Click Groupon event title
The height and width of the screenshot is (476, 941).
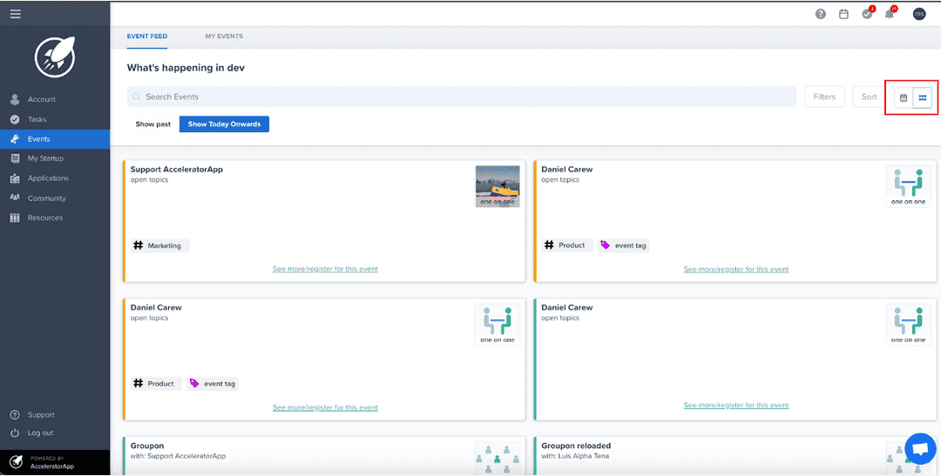point(147,446)
